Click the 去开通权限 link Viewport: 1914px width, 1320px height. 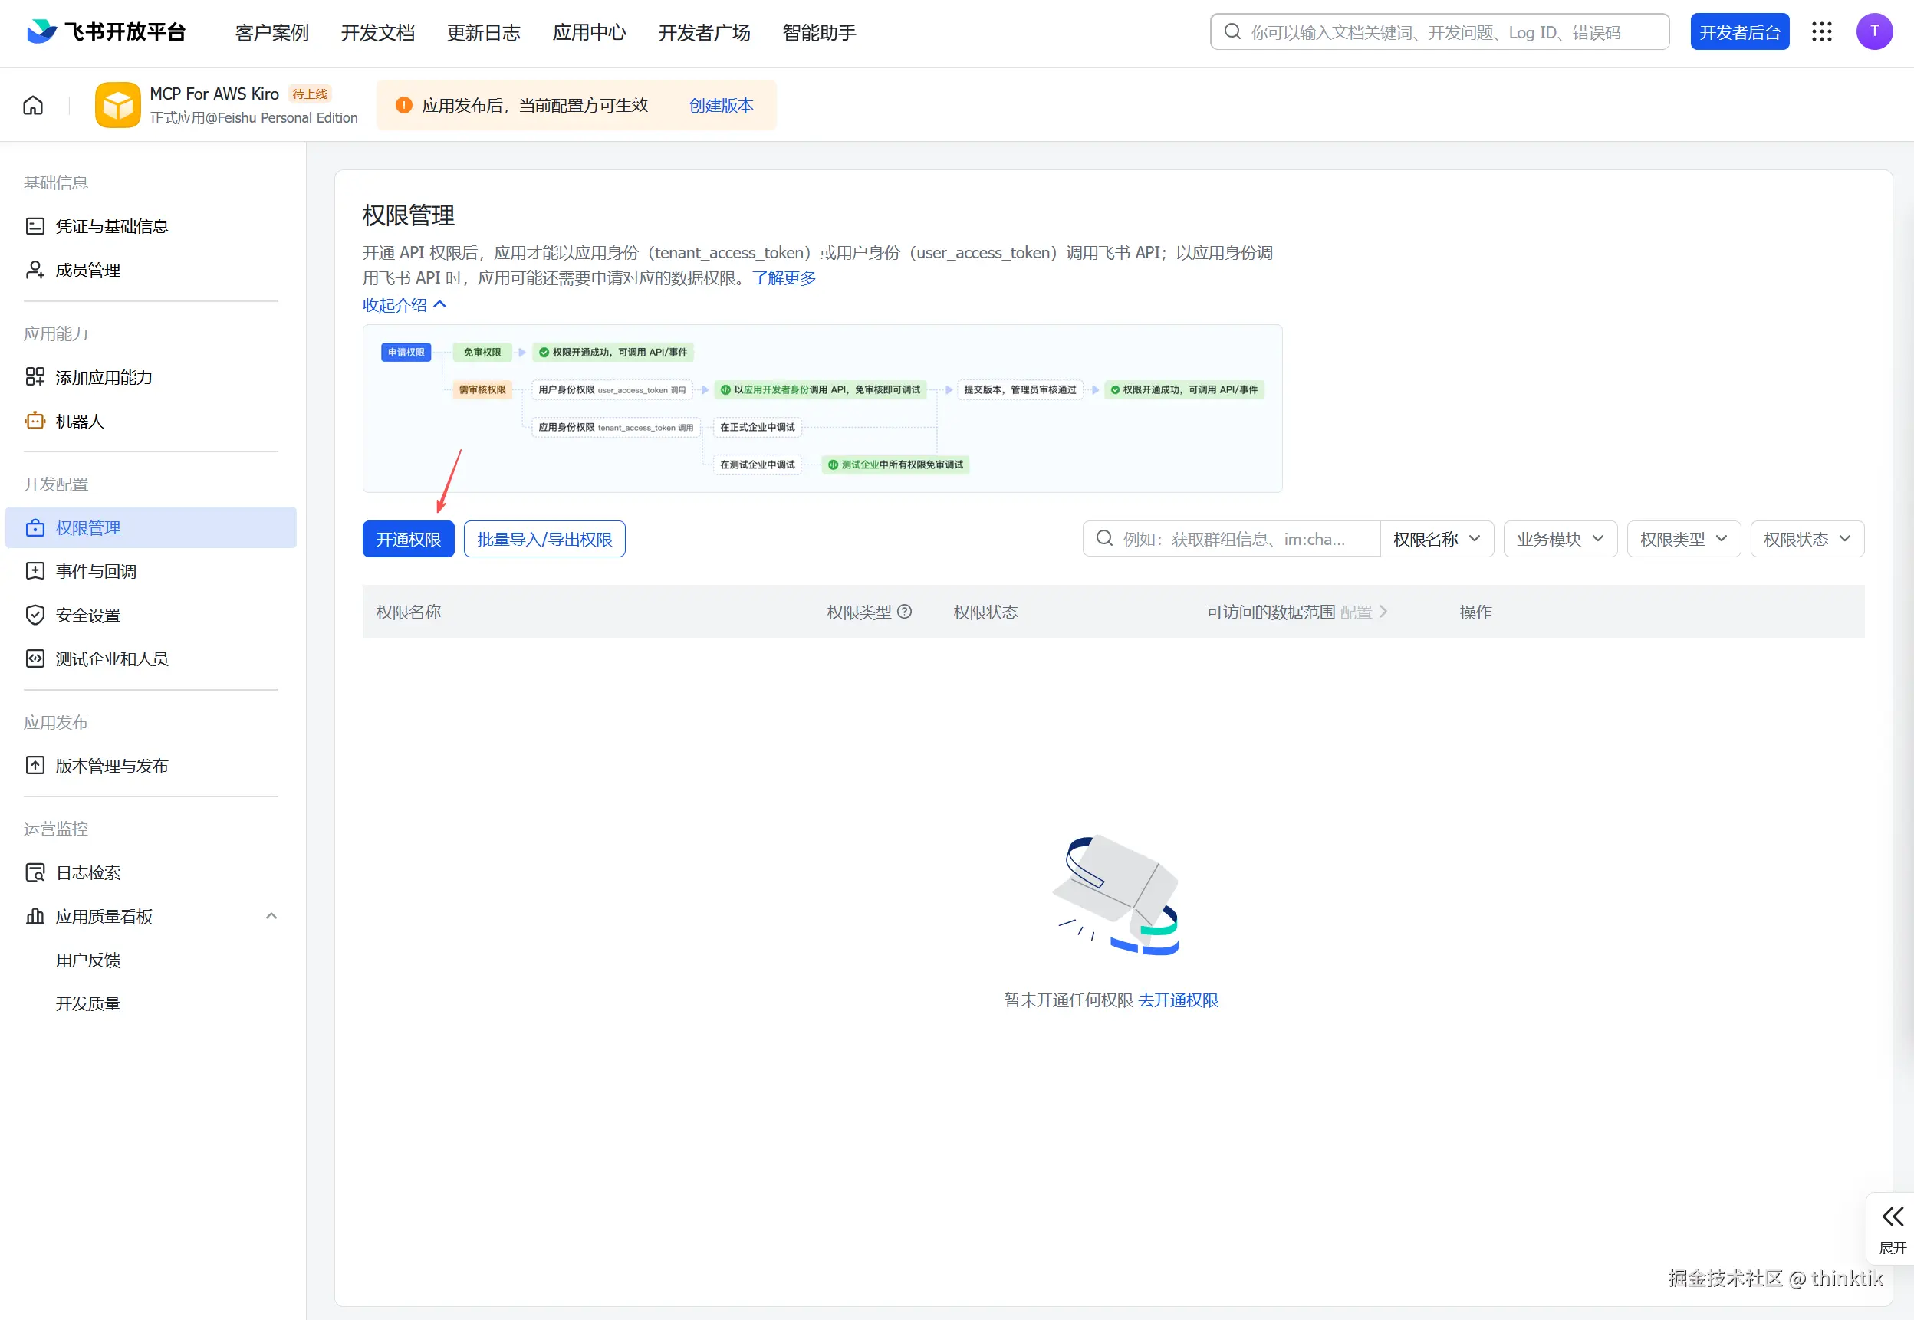(1178, 1000)
